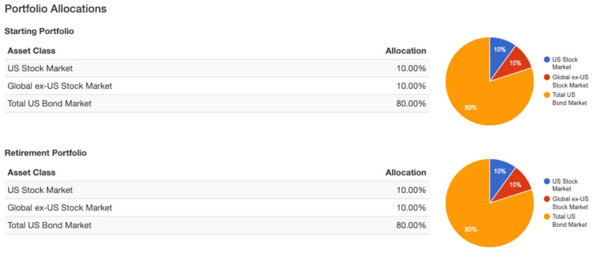The height and width of the screenshot is (257, 606).
Task: Click the red Global ex-US legend dot in Starting Portfolio
Action: click(x=547, y=77)
